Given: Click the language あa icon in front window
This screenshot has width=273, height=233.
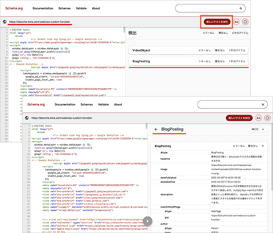Looking at the screenshot, I should tap(258, 118).
